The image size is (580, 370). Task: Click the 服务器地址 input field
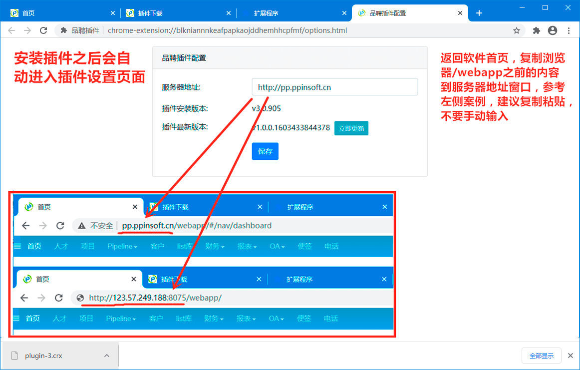[334, 87]
